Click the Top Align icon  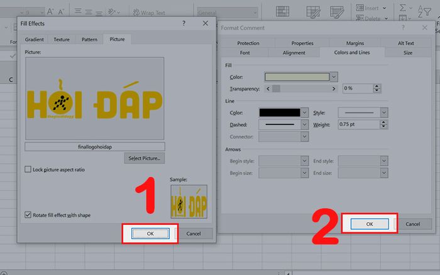click(78, 11)
